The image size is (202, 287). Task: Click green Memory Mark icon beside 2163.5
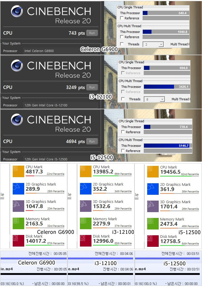pos(18,223)
